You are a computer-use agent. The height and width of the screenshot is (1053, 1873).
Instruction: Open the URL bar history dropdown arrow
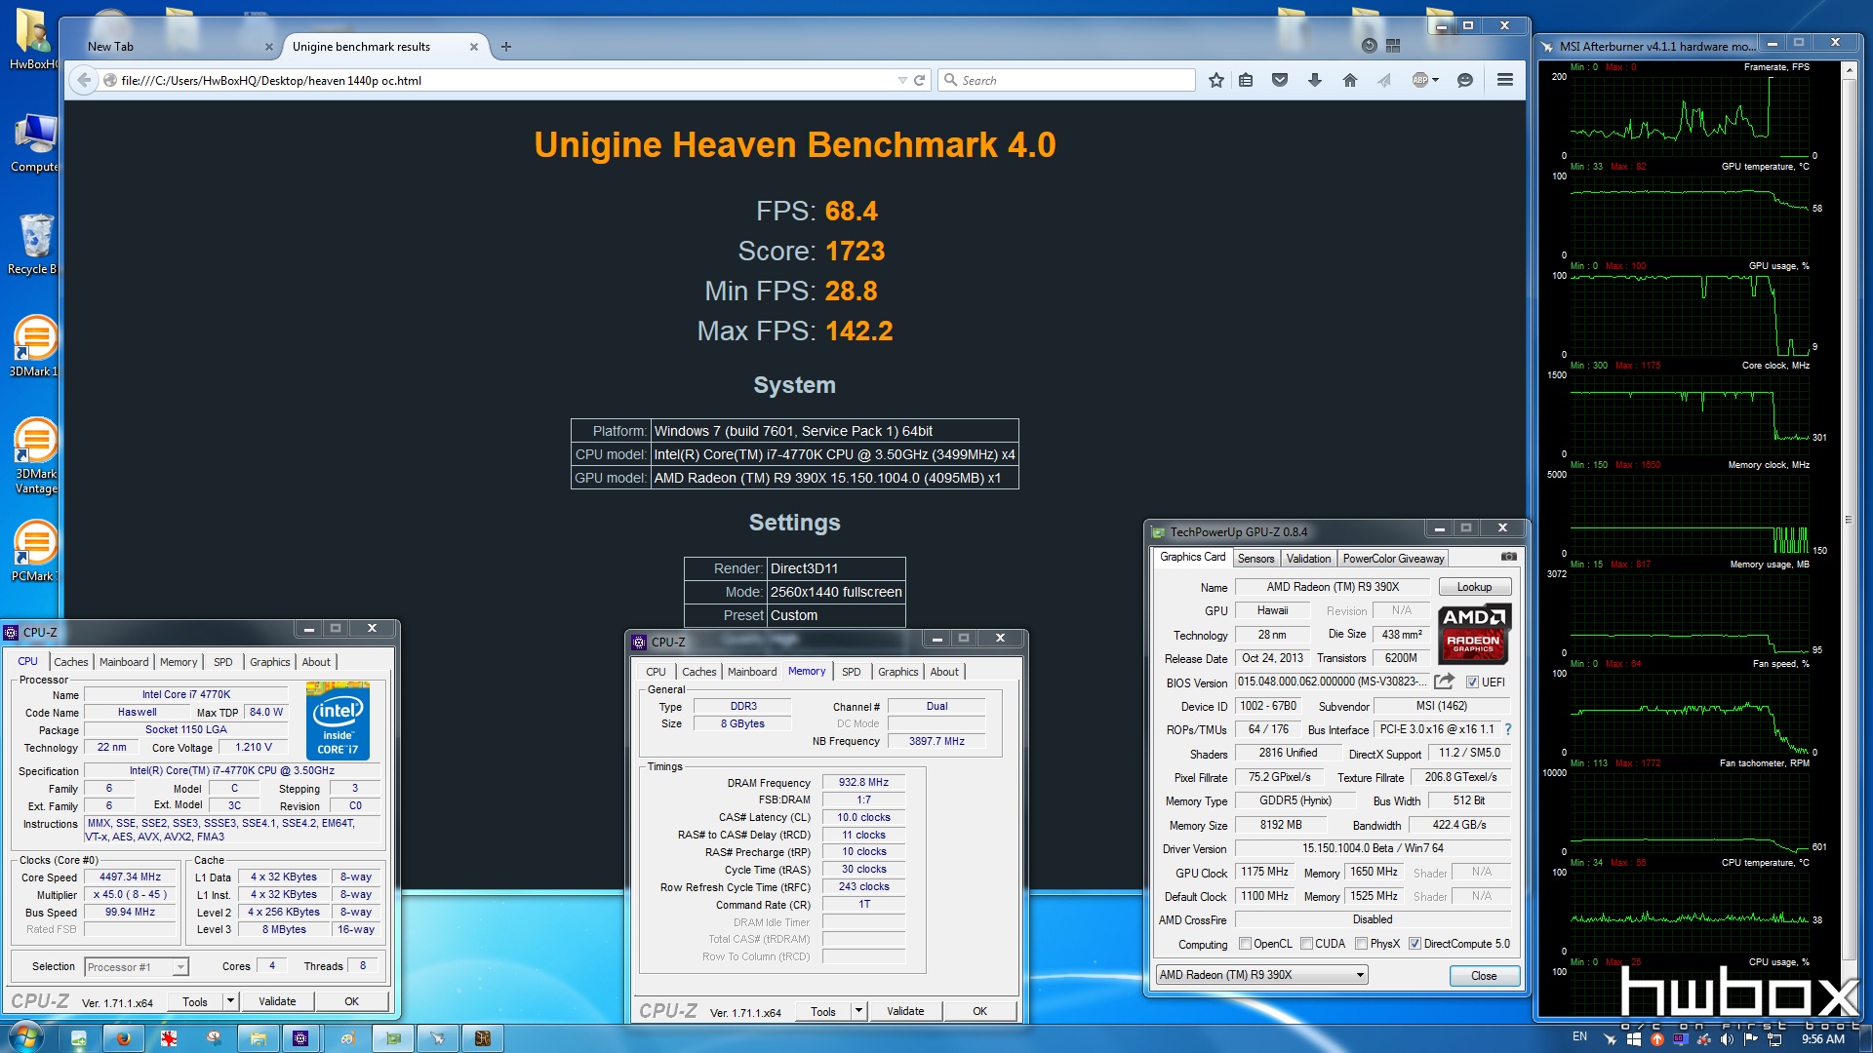coord(901,80)
